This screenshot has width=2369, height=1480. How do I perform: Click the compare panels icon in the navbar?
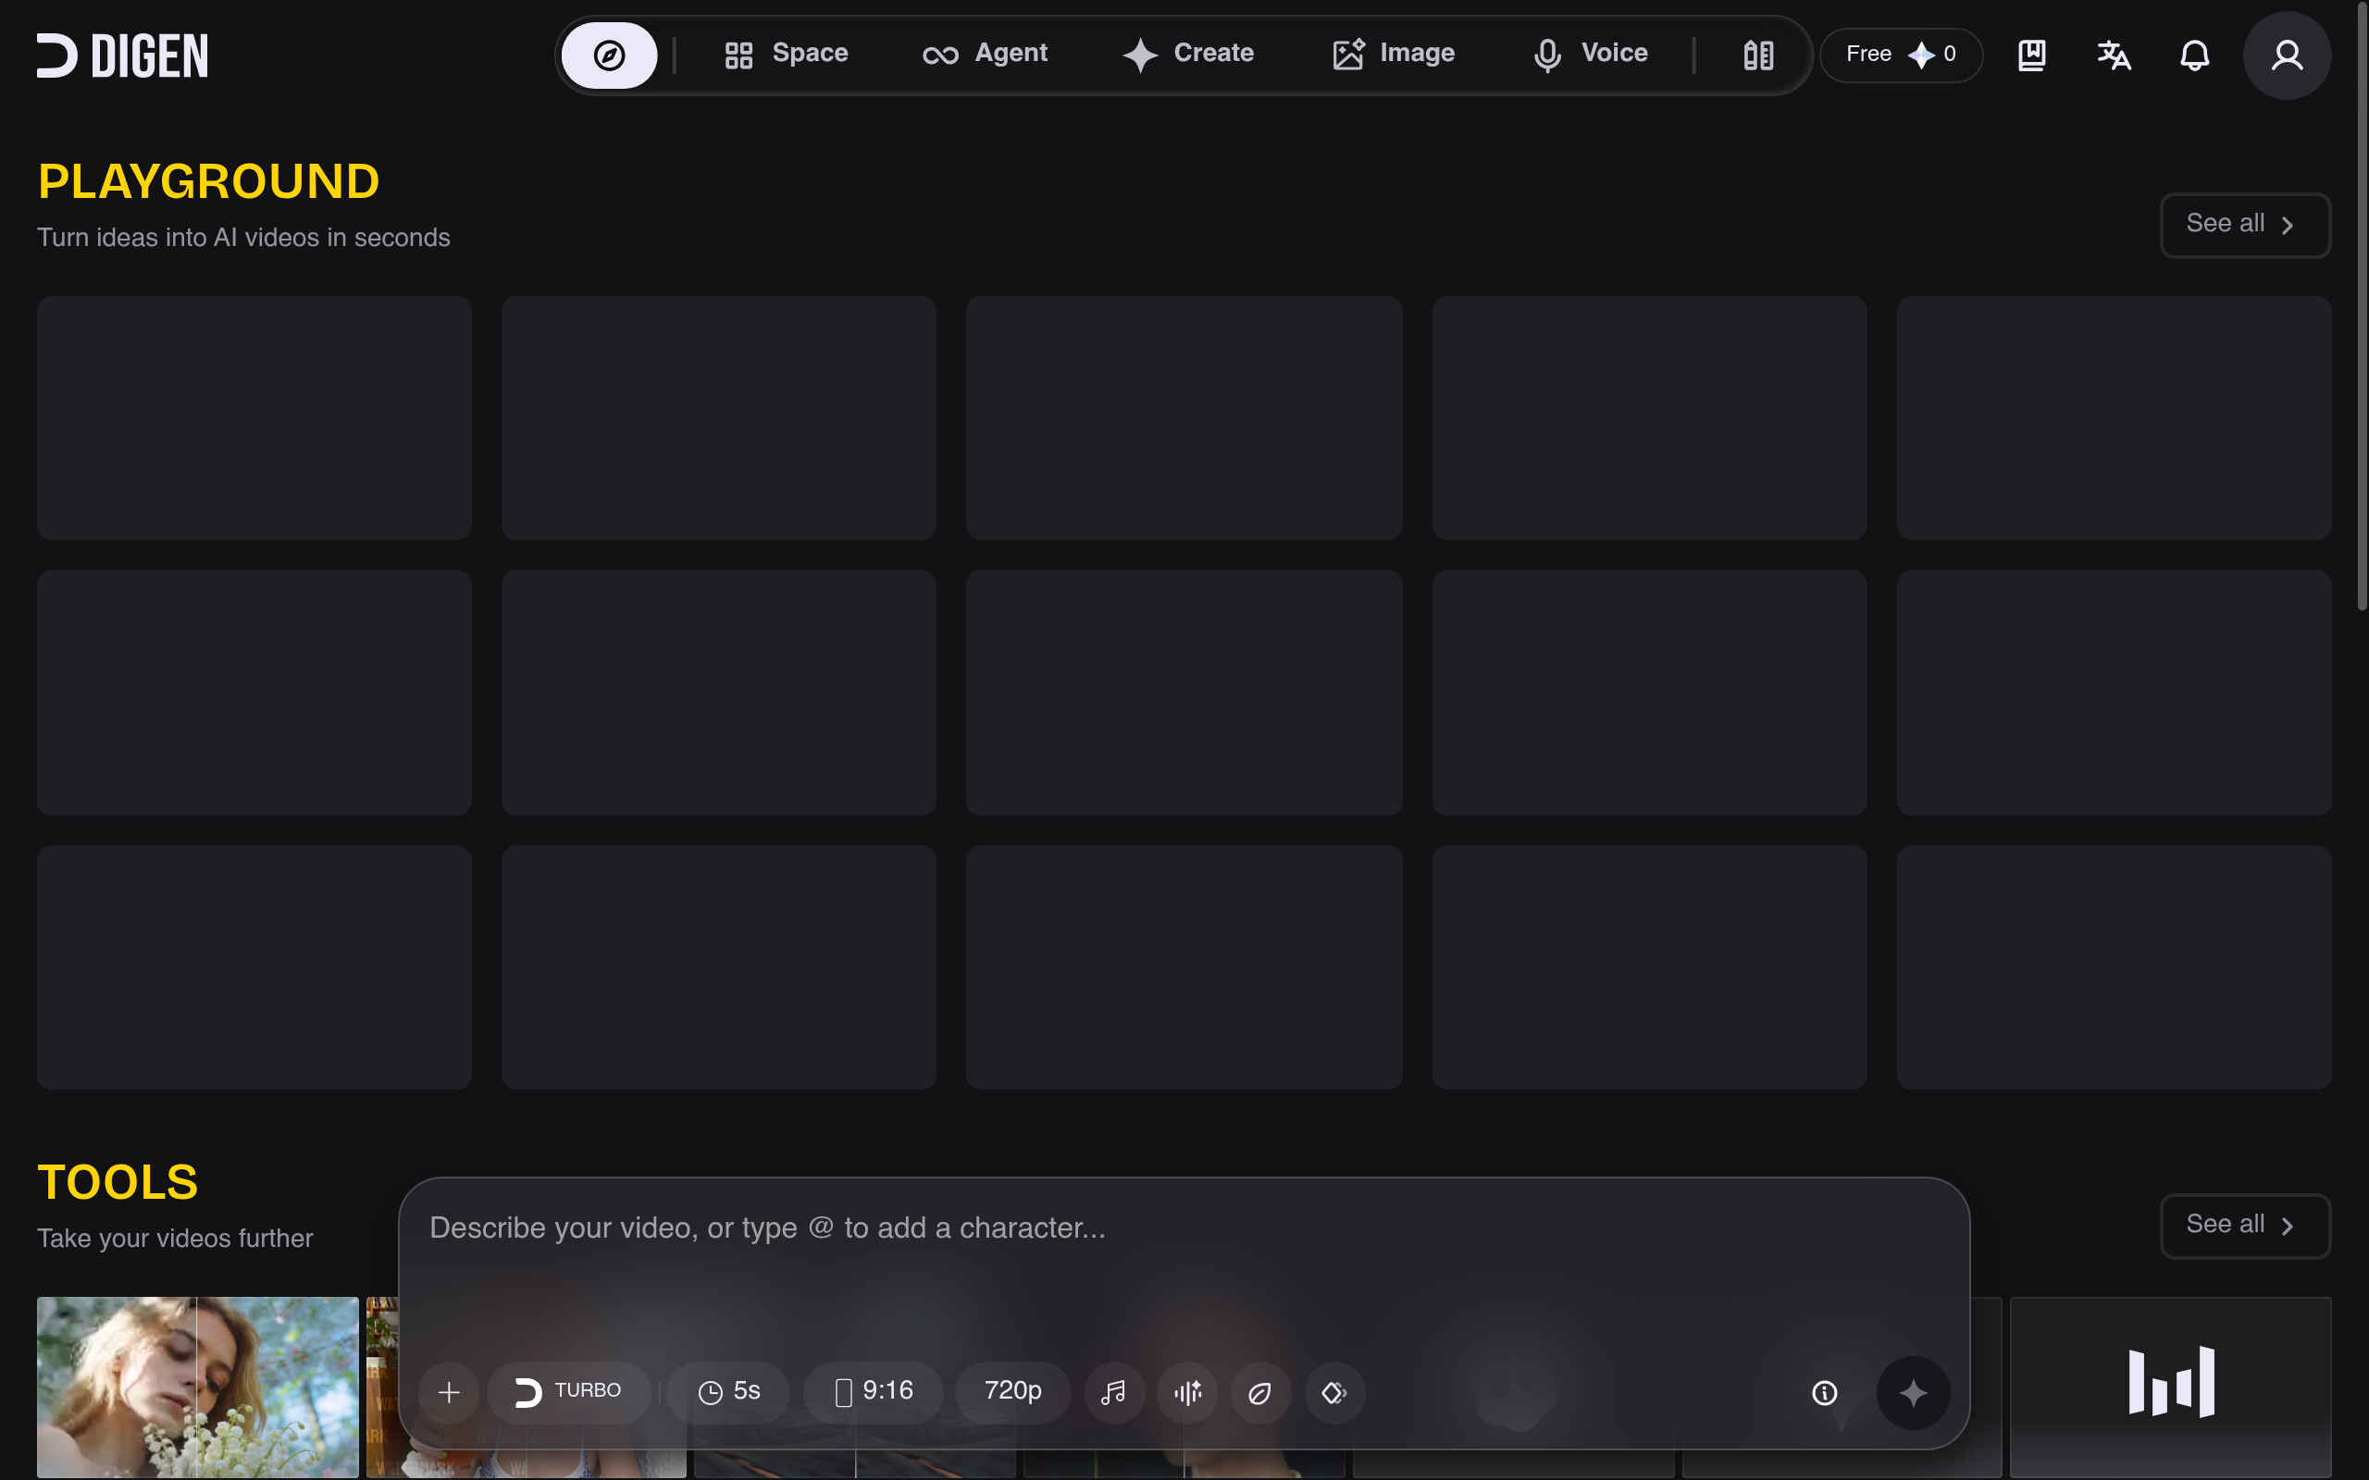click(1758, 55)
